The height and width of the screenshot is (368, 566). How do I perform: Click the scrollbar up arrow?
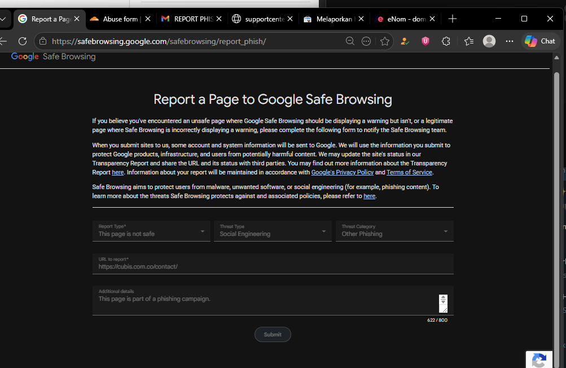point(556,58)
